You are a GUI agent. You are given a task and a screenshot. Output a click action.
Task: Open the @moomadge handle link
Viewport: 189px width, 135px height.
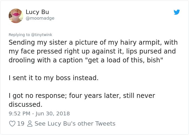coord(40,18)
